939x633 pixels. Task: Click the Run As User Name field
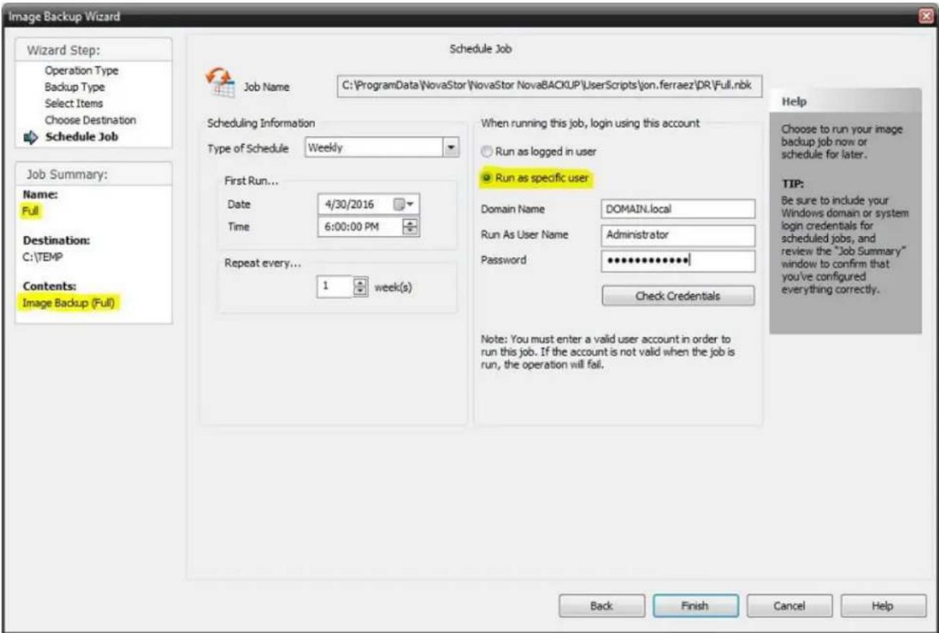[x=677, y=235]
